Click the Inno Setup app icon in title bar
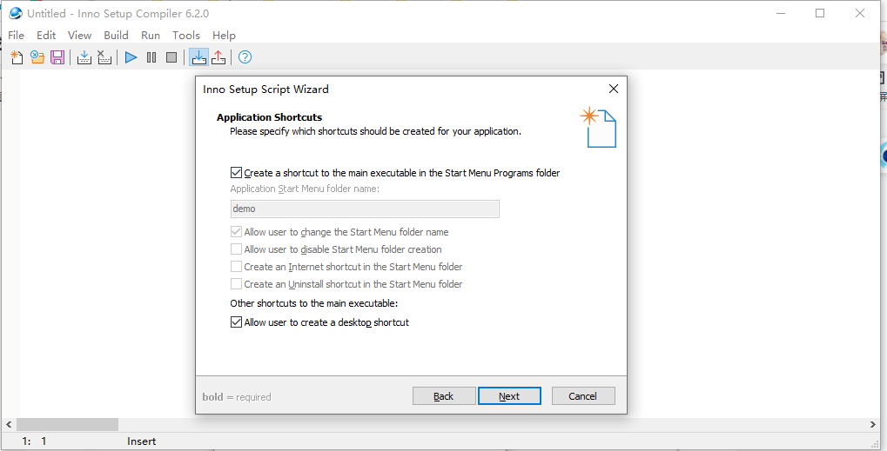887x451 pixels. click(16, 13)
